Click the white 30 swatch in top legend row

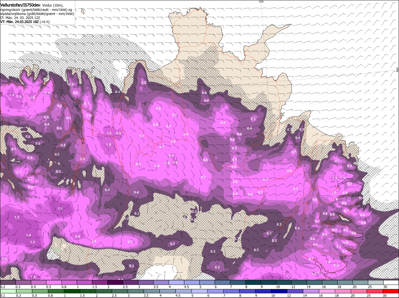coord(391,282)
